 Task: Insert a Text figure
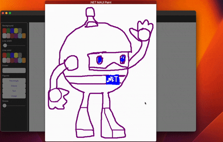pyautogui.click(x=14, y=91)
